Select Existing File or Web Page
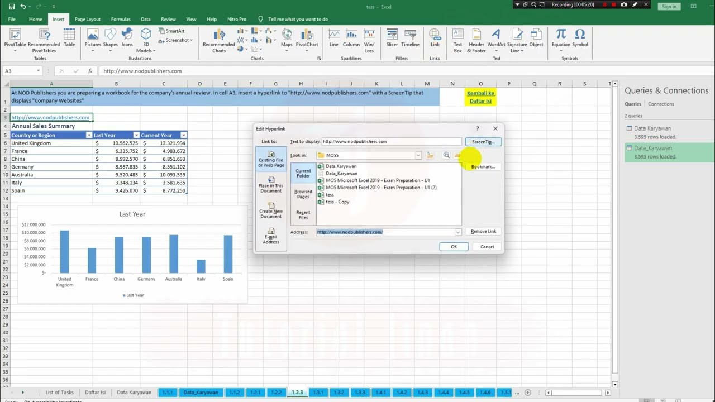This screenshot has width=715, height=402. tap(271, 160)
